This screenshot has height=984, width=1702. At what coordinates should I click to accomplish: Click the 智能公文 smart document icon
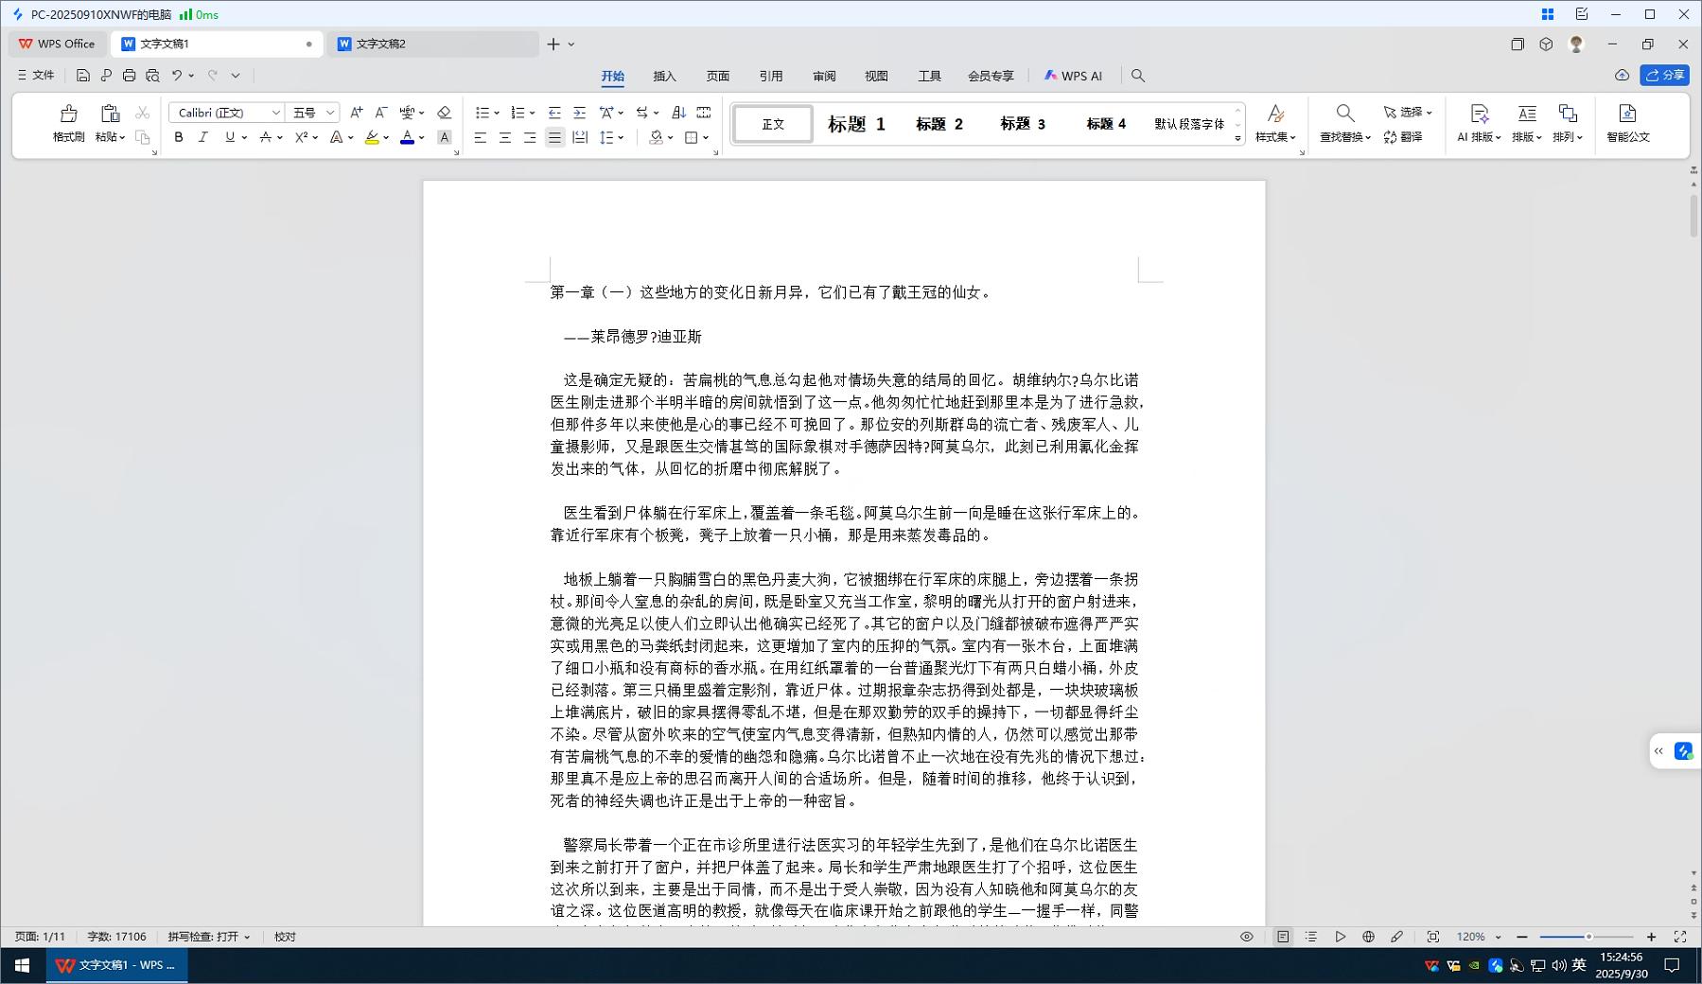tap(1627, 114)
